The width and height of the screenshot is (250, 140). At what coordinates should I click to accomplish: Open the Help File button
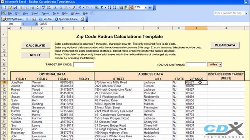(45, 19)
